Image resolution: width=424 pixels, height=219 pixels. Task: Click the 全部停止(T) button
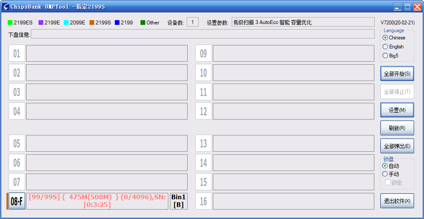[x=397, y=92]
